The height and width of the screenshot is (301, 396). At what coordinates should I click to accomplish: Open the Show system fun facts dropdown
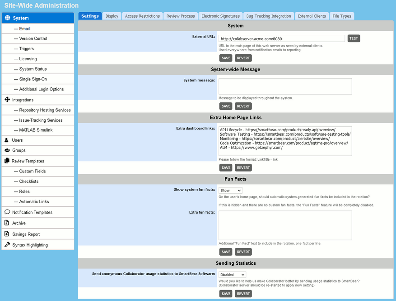230,191
